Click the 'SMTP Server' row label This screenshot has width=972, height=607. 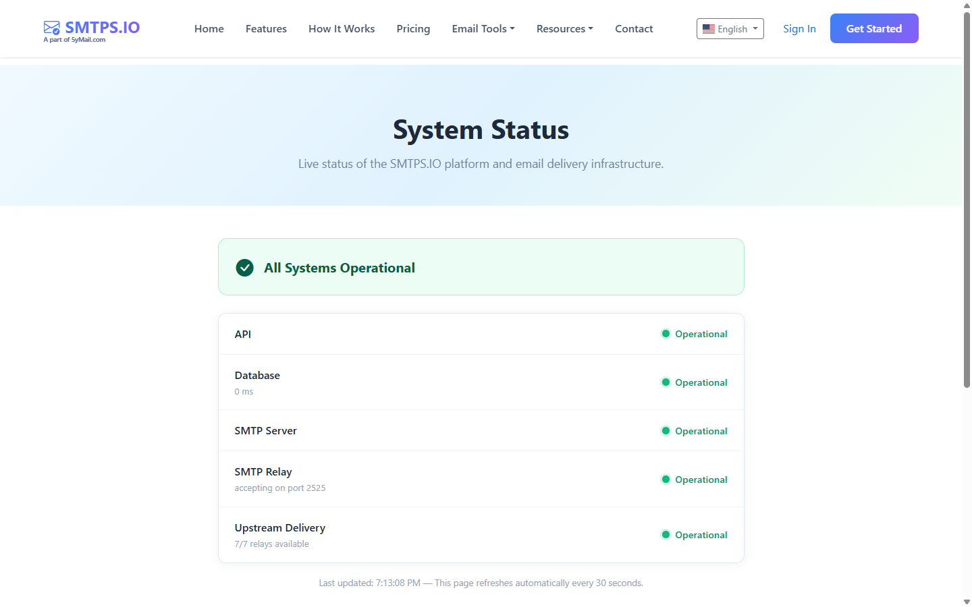[265, 430]
